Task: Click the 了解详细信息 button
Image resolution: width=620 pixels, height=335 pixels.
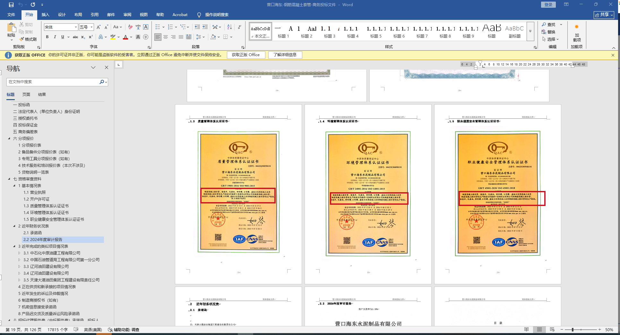Action: point(285,55)
